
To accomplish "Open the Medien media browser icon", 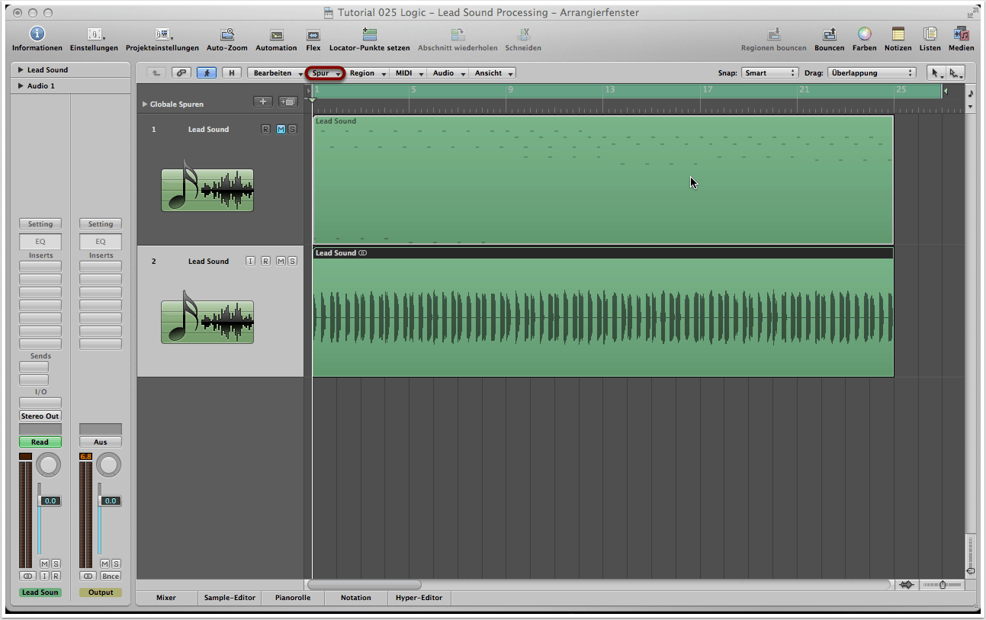I will click(961, 34).
